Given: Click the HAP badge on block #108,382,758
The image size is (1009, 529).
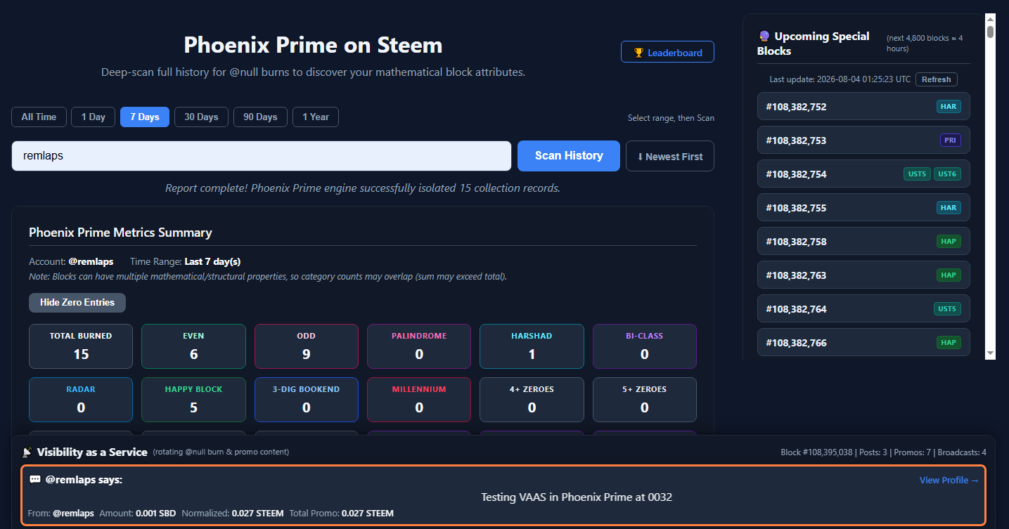Looking at the screenshot, I should tap(949, 242).
